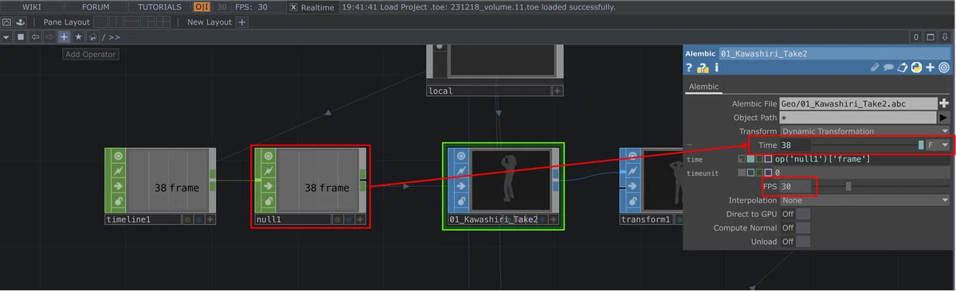
Task: Add a new layout with plus button
Action: pos(242,22)
